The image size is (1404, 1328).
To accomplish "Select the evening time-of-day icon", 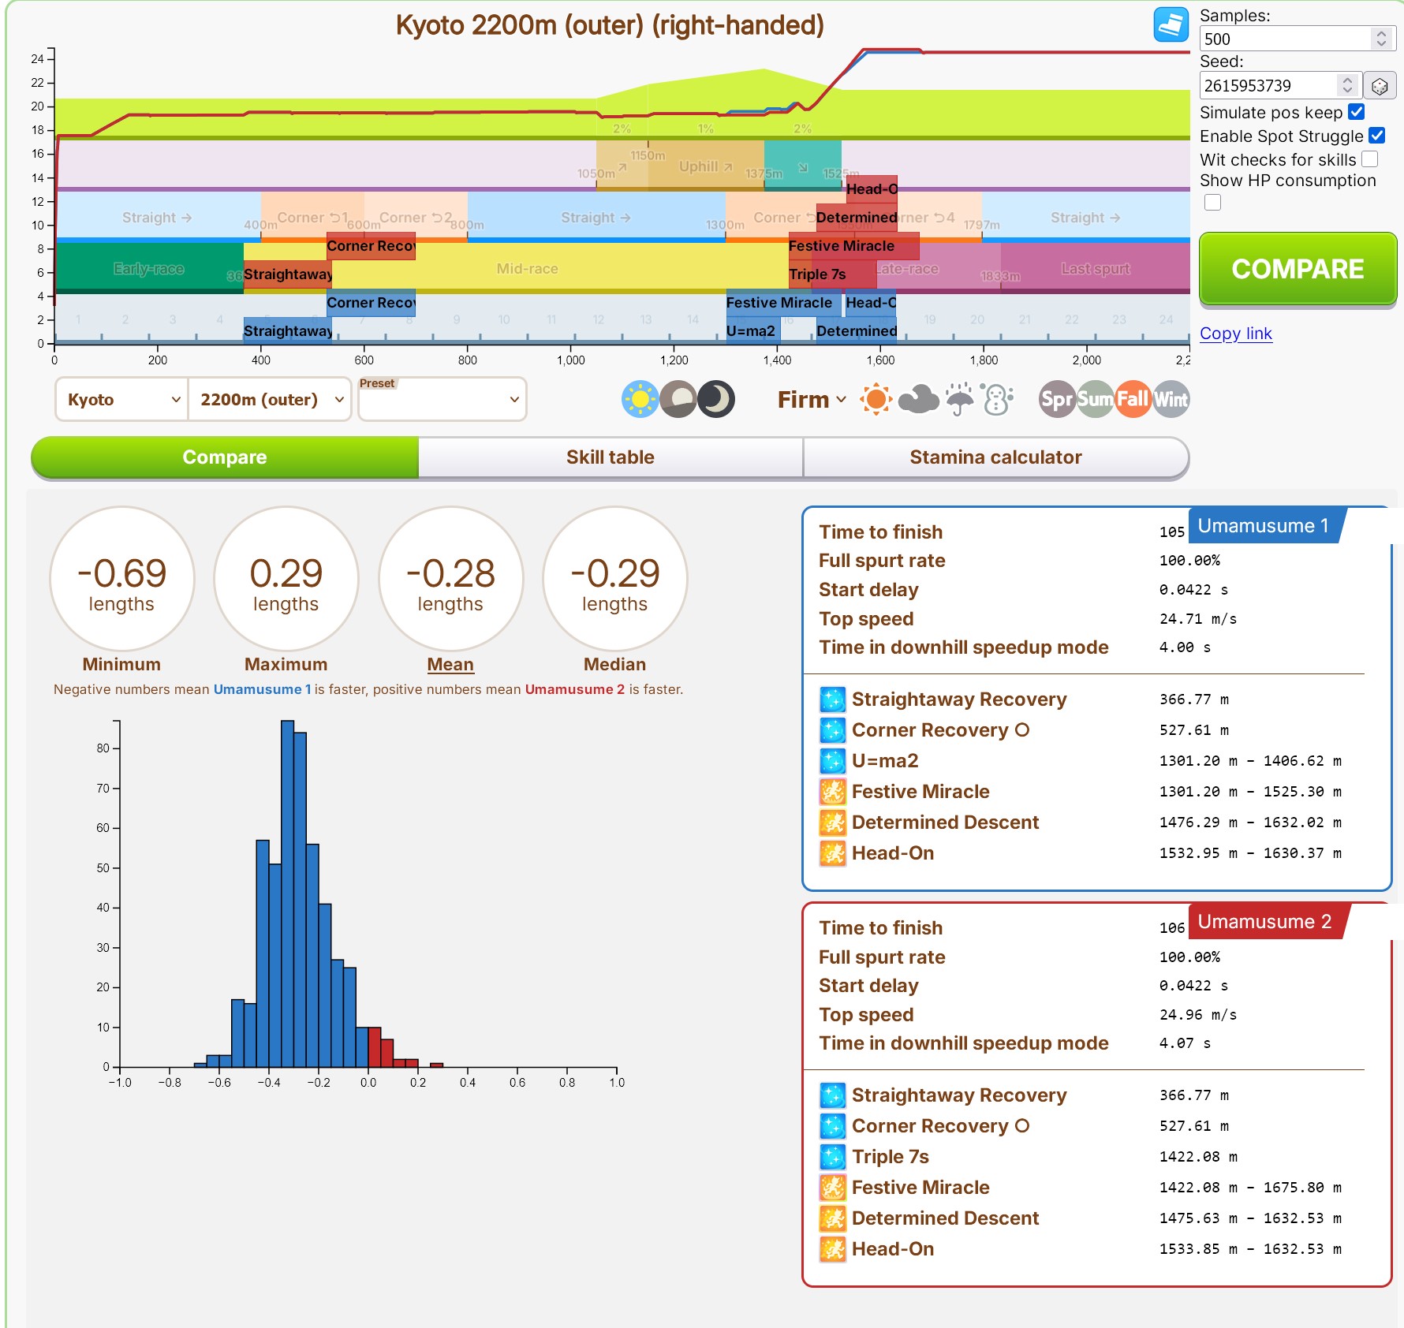I will 678,399.
